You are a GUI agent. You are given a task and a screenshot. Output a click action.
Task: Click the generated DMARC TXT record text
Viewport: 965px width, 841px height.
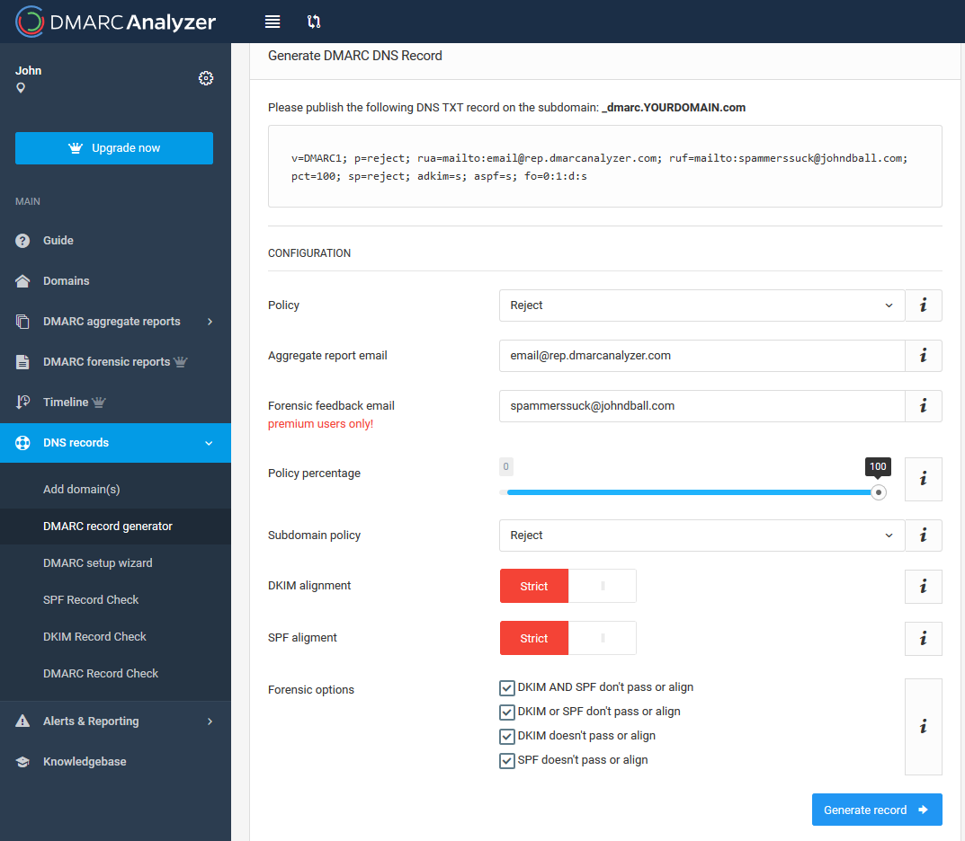(x=600, y=167)
